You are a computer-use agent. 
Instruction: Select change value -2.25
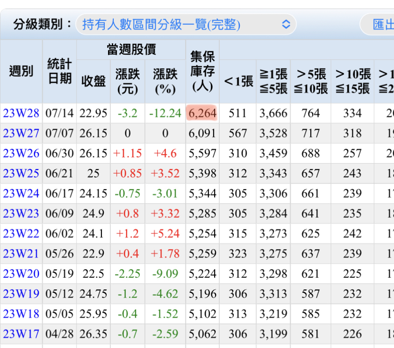tap(128, 274)
